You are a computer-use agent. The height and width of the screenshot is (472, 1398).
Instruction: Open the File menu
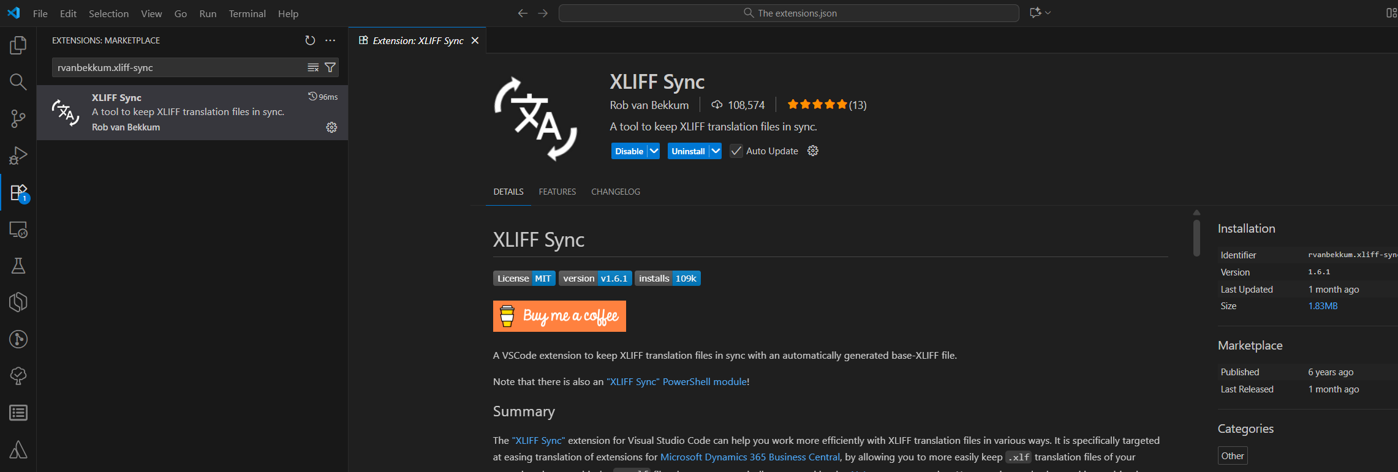[40, 13]
